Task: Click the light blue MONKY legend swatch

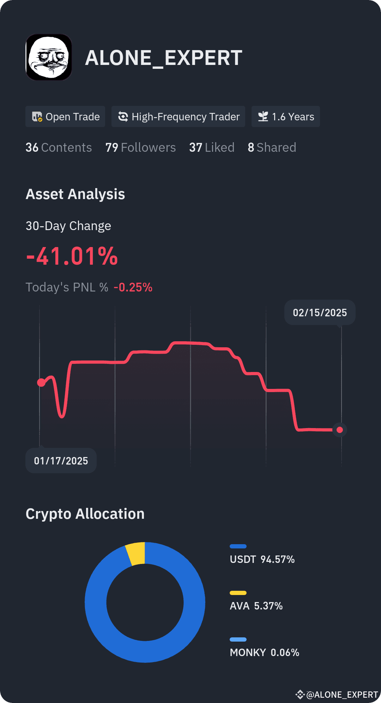Action: pos(238,639)
